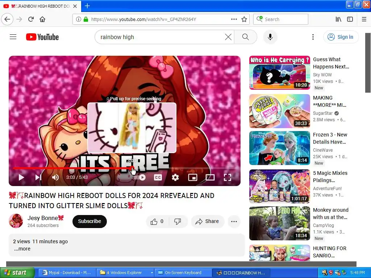
Task: Switch to On-Screen Keyboard taskbar item
Action: point(183,273)
